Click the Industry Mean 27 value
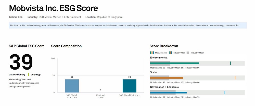This screenshot has width=255, height=106. [175, 97]
